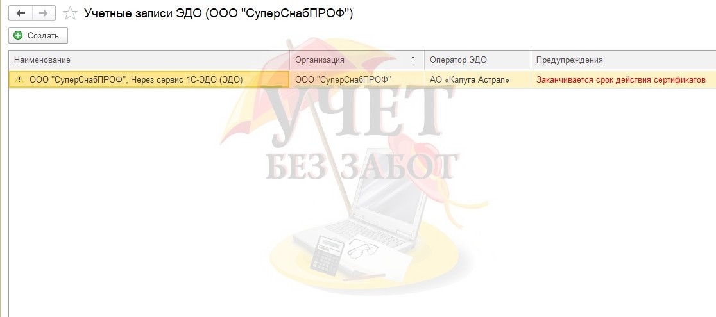716x317 pixels.
Task: Click the yellow warning triangle in the row
Action: coord(19,80)
